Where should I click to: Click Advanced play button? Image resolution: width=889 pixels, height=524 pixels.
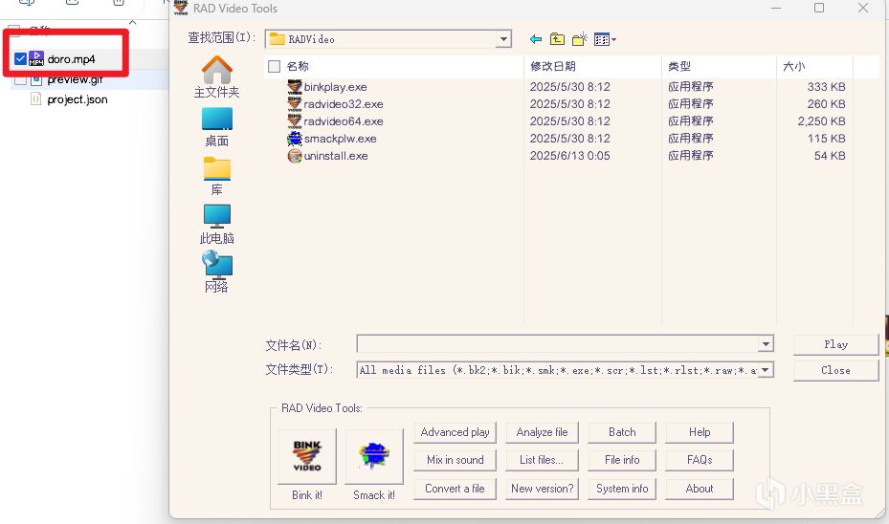click(456, 432)
